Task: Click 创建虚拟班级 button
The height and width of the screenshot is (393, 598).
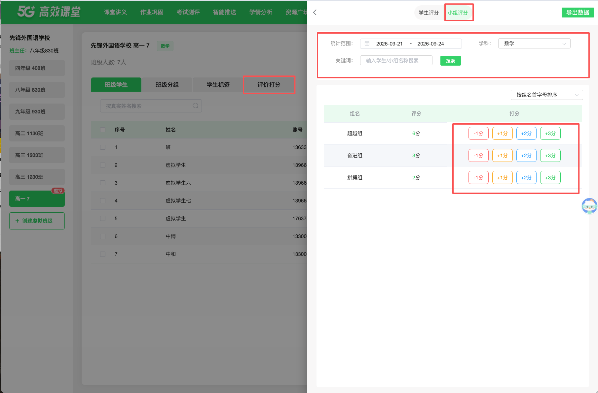Action: tap(37, 221)
